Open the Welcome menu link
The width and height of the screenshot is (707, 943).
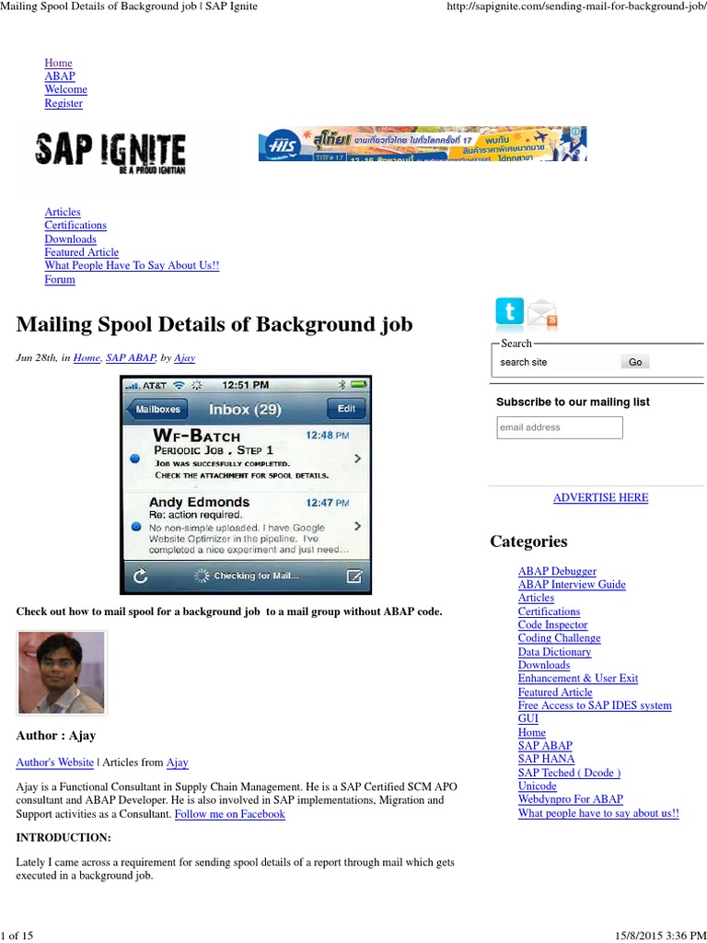point(66,89)
